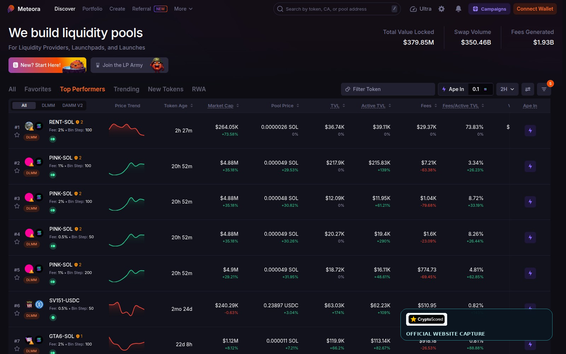Click the Meteora logo icon
Screen dimensions: 566x354
tap(11, 9)
